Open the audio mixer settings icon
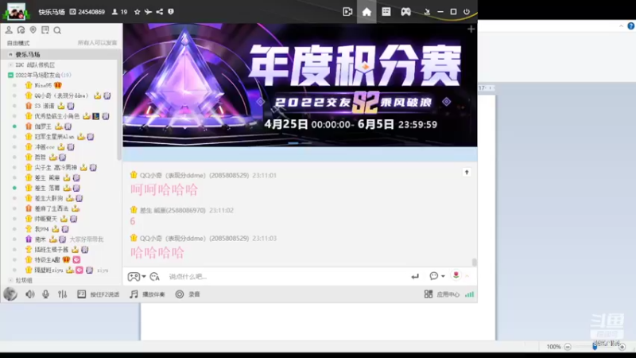 click(62, 294)
